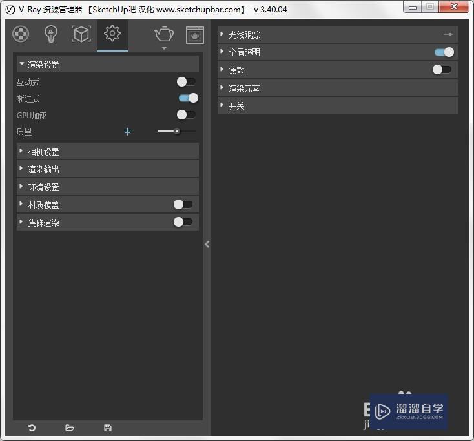
Task: Collapse the 渲染设置 section
Action: tap(108, 64)
